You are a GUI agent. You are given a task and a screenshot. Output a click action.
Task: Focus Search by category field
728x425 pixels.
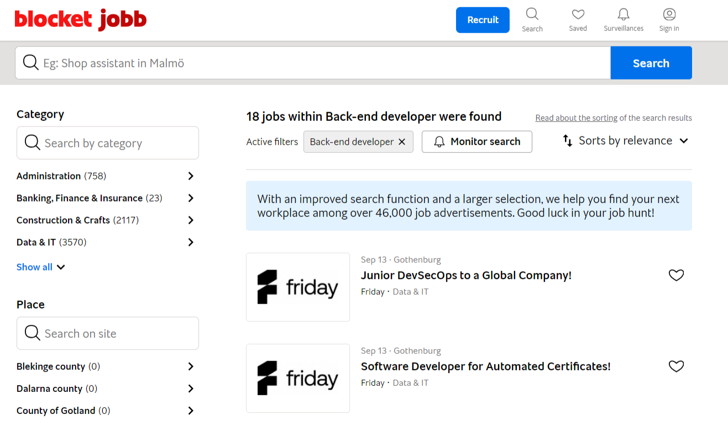point(108,143)
